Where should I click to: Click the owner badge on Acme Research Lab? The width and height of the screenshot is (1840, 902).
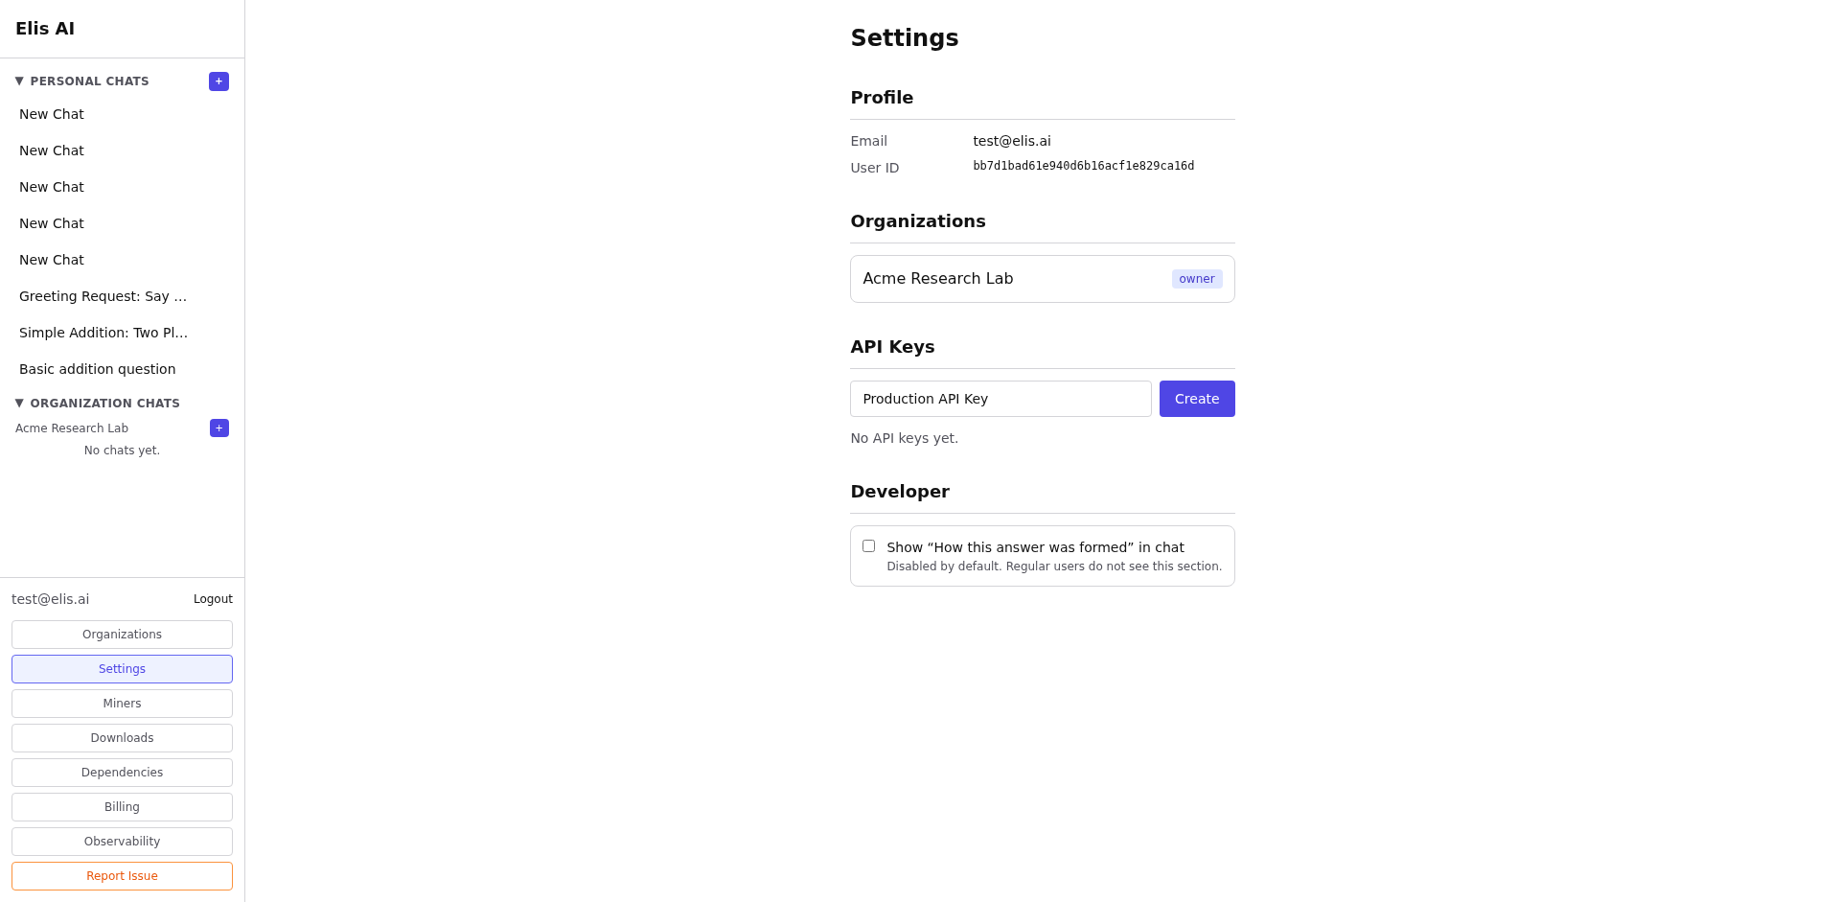1196,278
